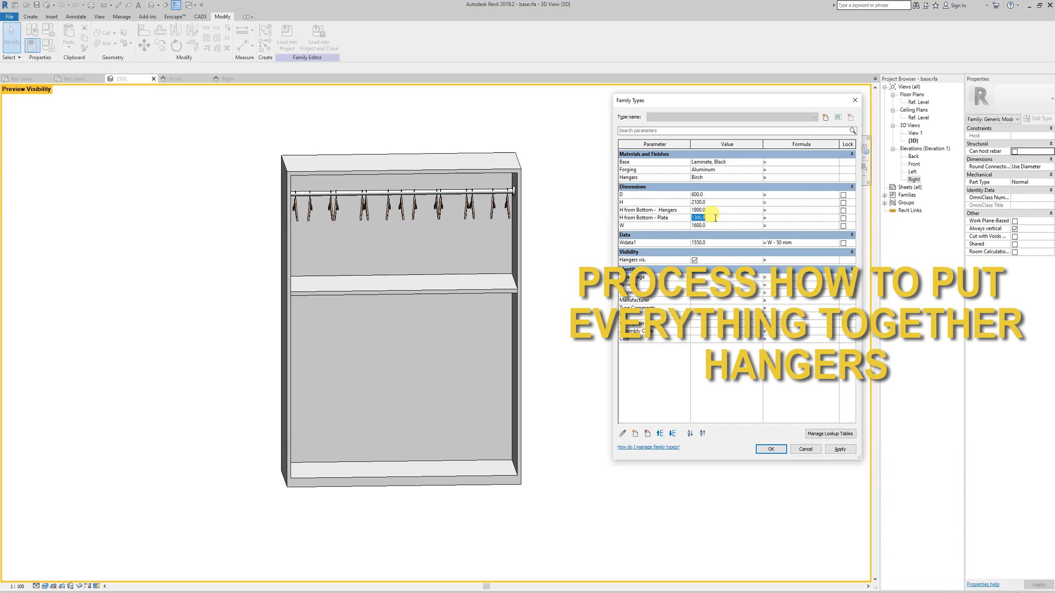Open the How do I manage family types link

[x=648, y=447]
